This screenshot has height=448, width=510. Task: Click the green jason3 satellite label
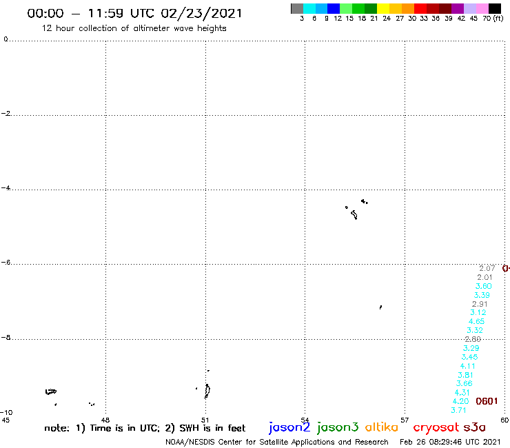pyautogui.click(x=338, y=427)
